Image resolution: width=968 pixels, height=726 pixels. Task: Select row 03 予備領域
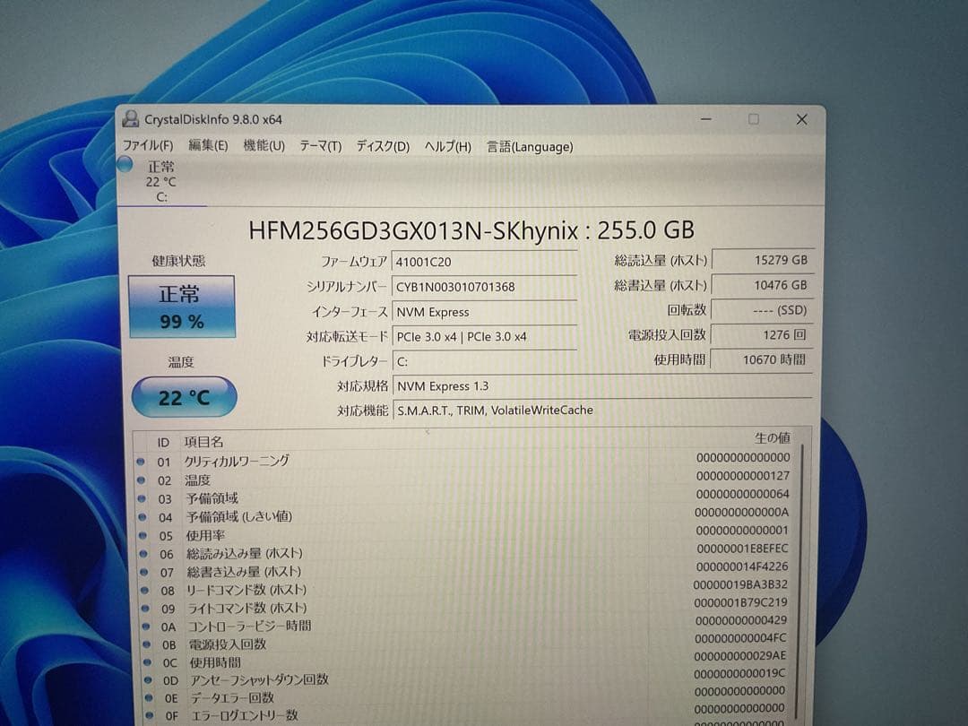463,497
